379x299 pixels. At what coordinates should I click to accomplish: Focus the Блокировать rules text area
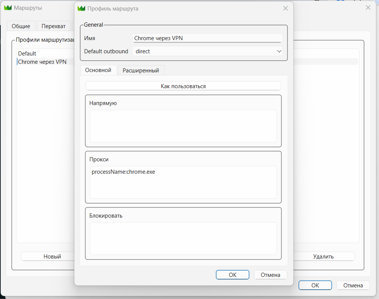(183, 238)
